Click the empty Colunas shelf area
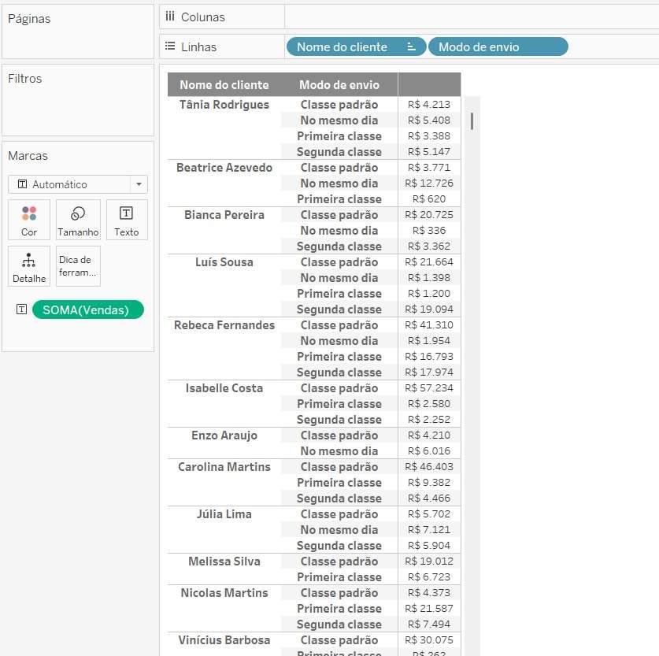The image size is (659, 656). 471,17
